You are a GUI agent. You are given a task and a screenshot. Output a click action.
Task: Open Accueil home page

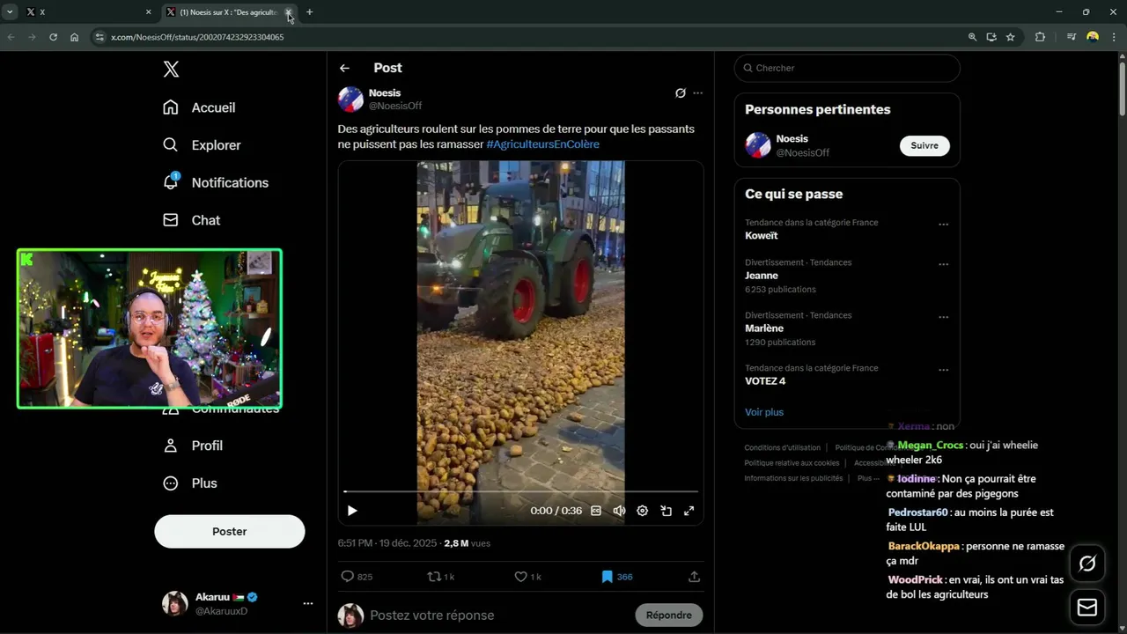pos(199,107)
